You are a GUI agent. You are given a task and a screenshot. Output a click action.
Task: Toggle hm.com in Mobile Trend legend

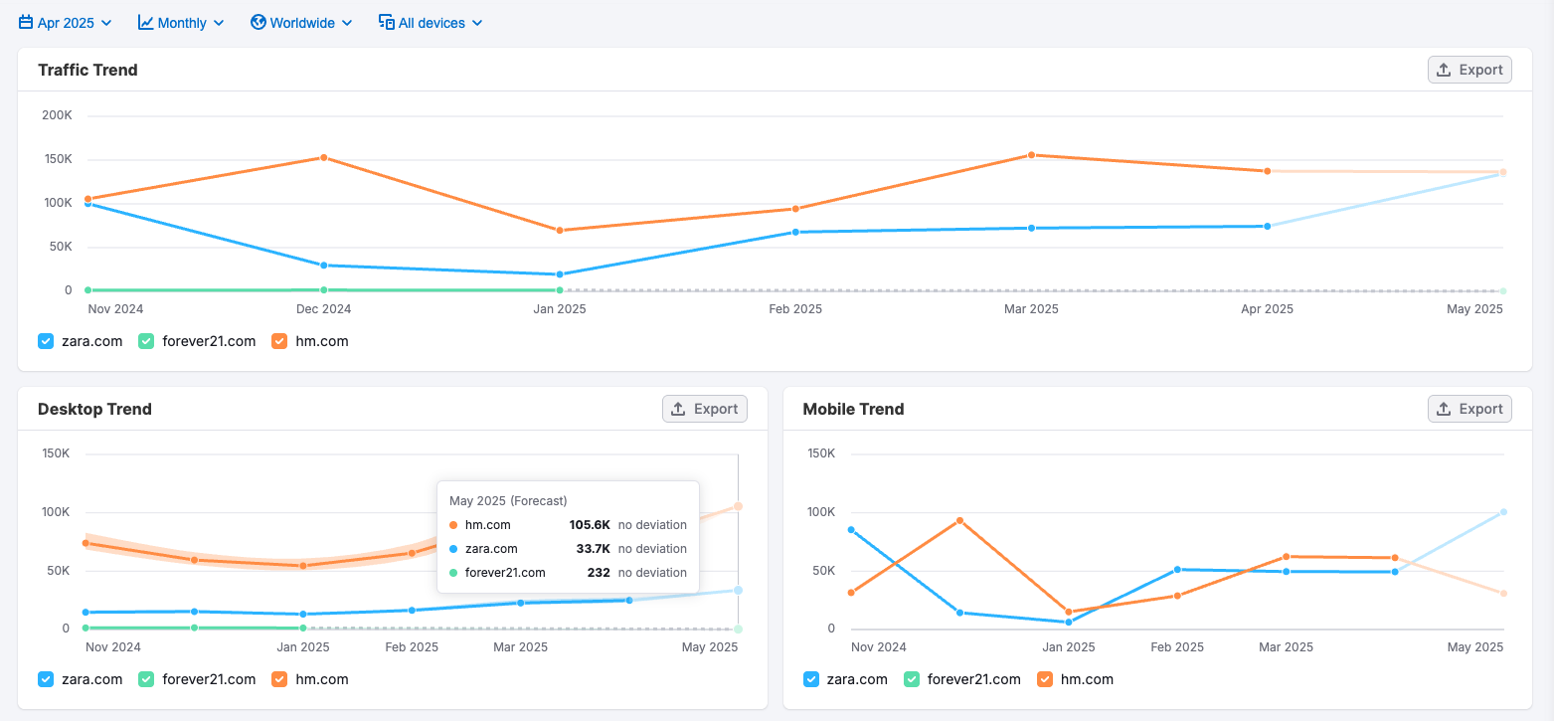coord(1045,679)
